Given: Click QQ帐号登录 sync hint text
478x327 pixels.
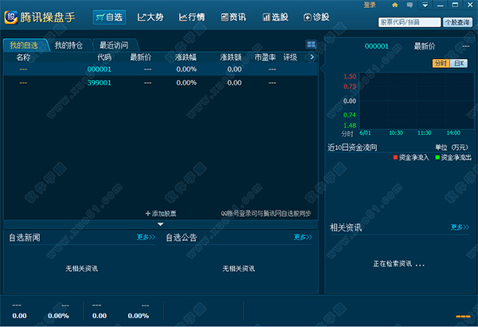Looking at the screenshot, I should click(x=266, y=214).
